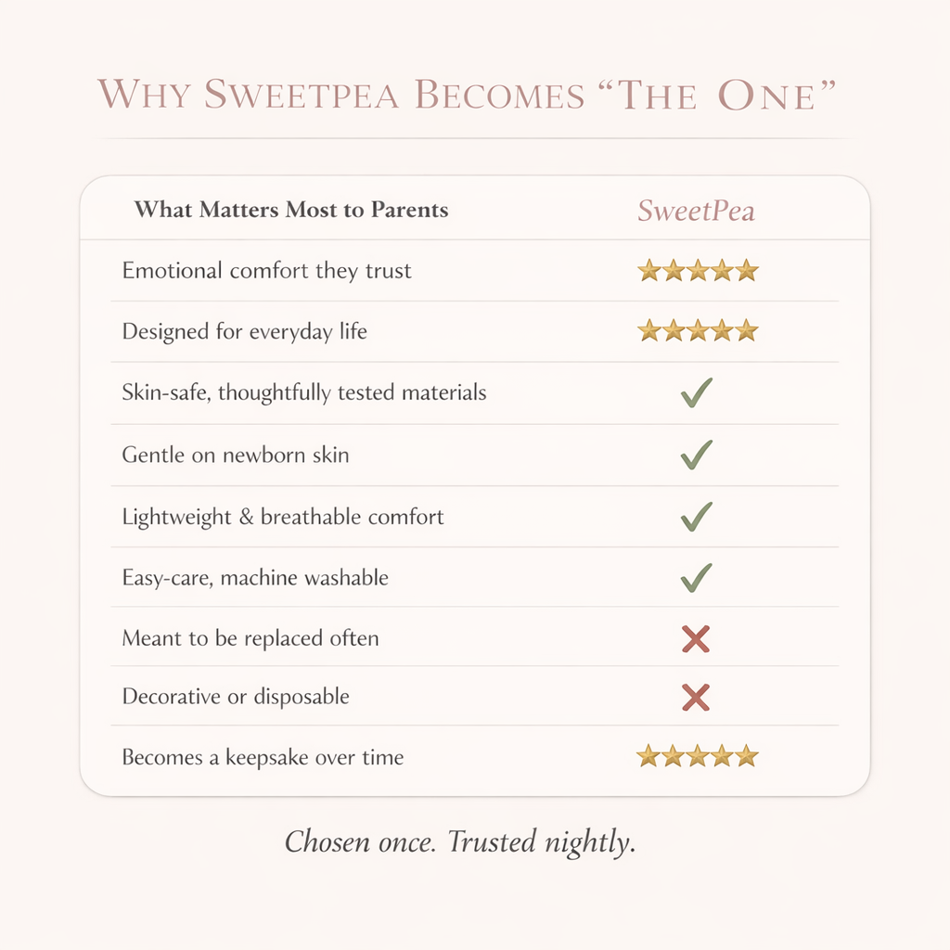Click the stars beside Designed for everyday life
950x950 pixels.
[698, 330]
